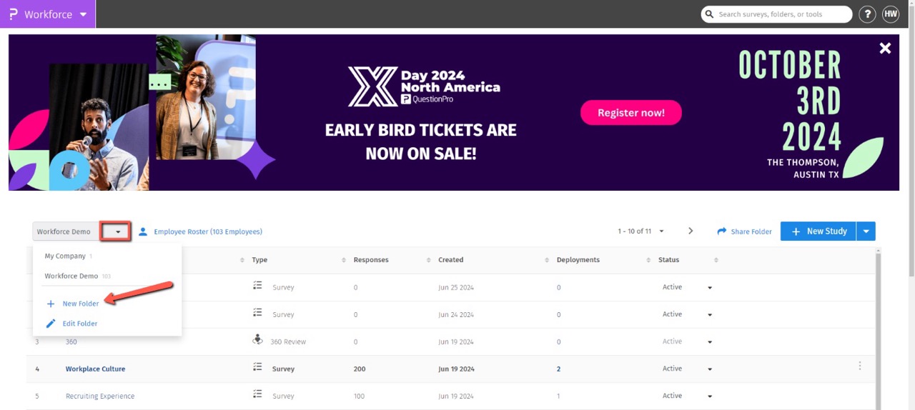Close the X Day promotional banner
Image resolution: width=915 pixels, height=410 pixels.
(885, 48)
